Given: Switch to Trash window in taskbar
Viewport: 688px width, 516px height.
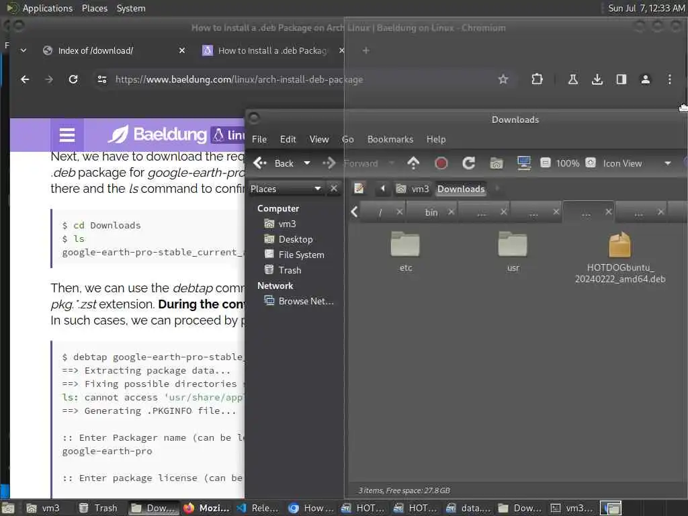Looking at the screenshot, I should (x=99, y=508).
